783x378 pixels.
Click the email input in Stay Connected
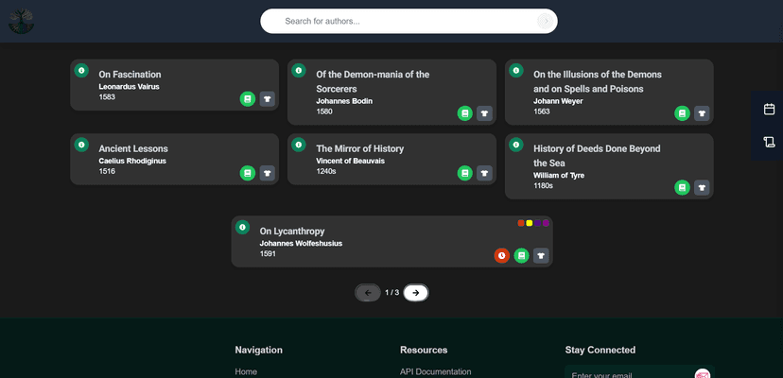tap(629, 374)
